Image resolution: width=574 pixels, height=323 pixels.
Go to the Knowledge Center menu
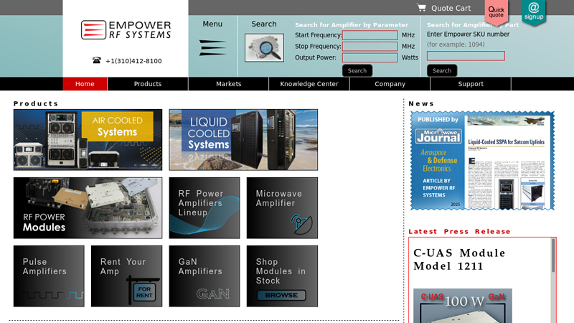(309, 84)
